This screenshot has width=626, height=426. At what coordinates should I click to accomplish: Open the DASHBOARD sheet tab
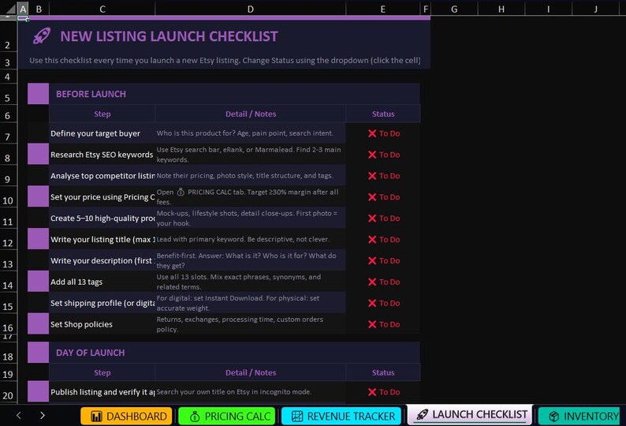pos(126,416)
